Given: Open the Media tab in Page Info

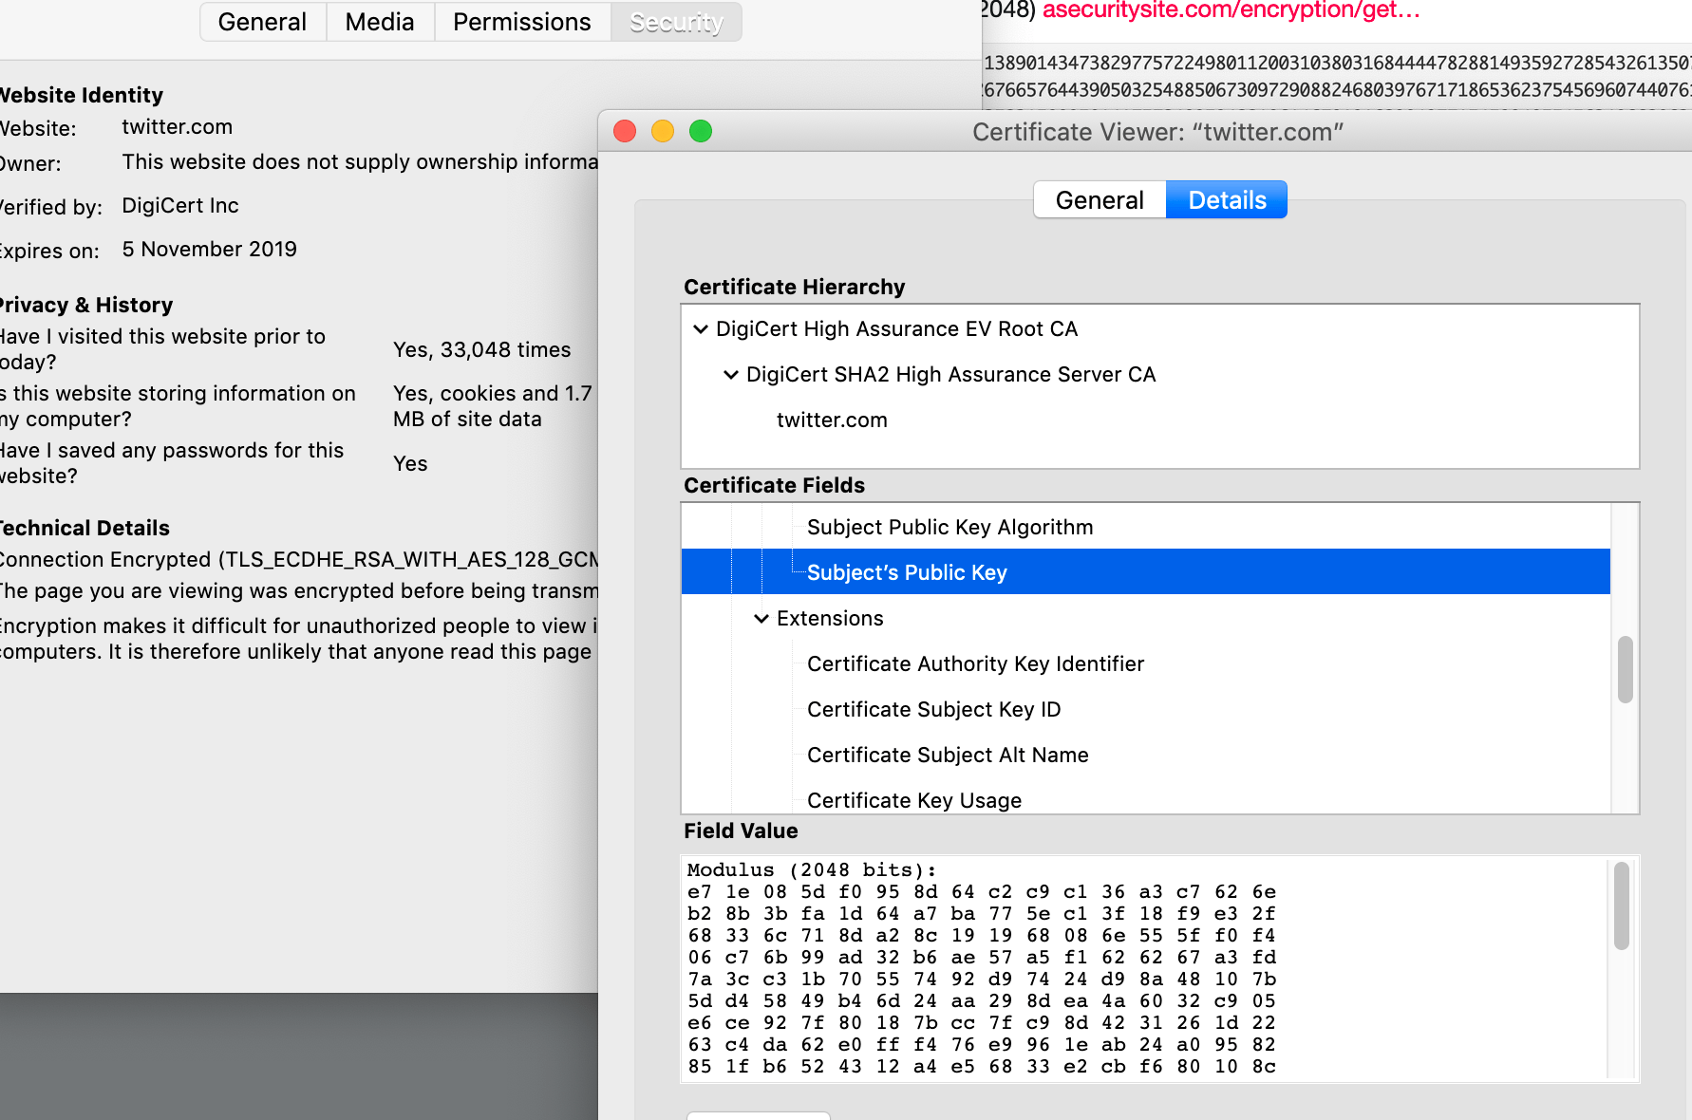Looking at the screenshot, I should point(380,22).
